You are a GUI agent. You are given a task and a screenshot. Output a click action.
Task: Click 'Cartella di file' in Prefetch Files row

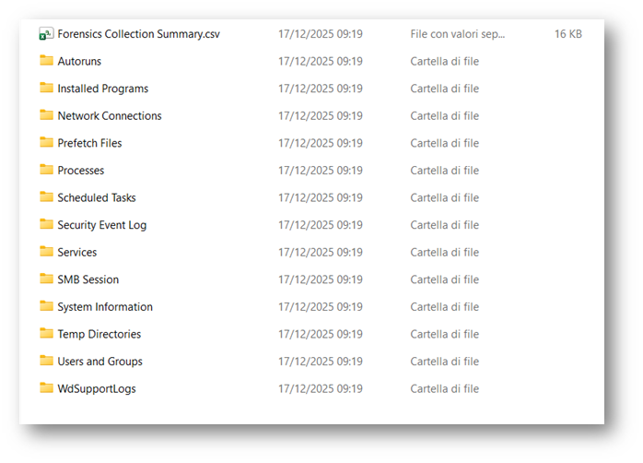pos(445,143)
